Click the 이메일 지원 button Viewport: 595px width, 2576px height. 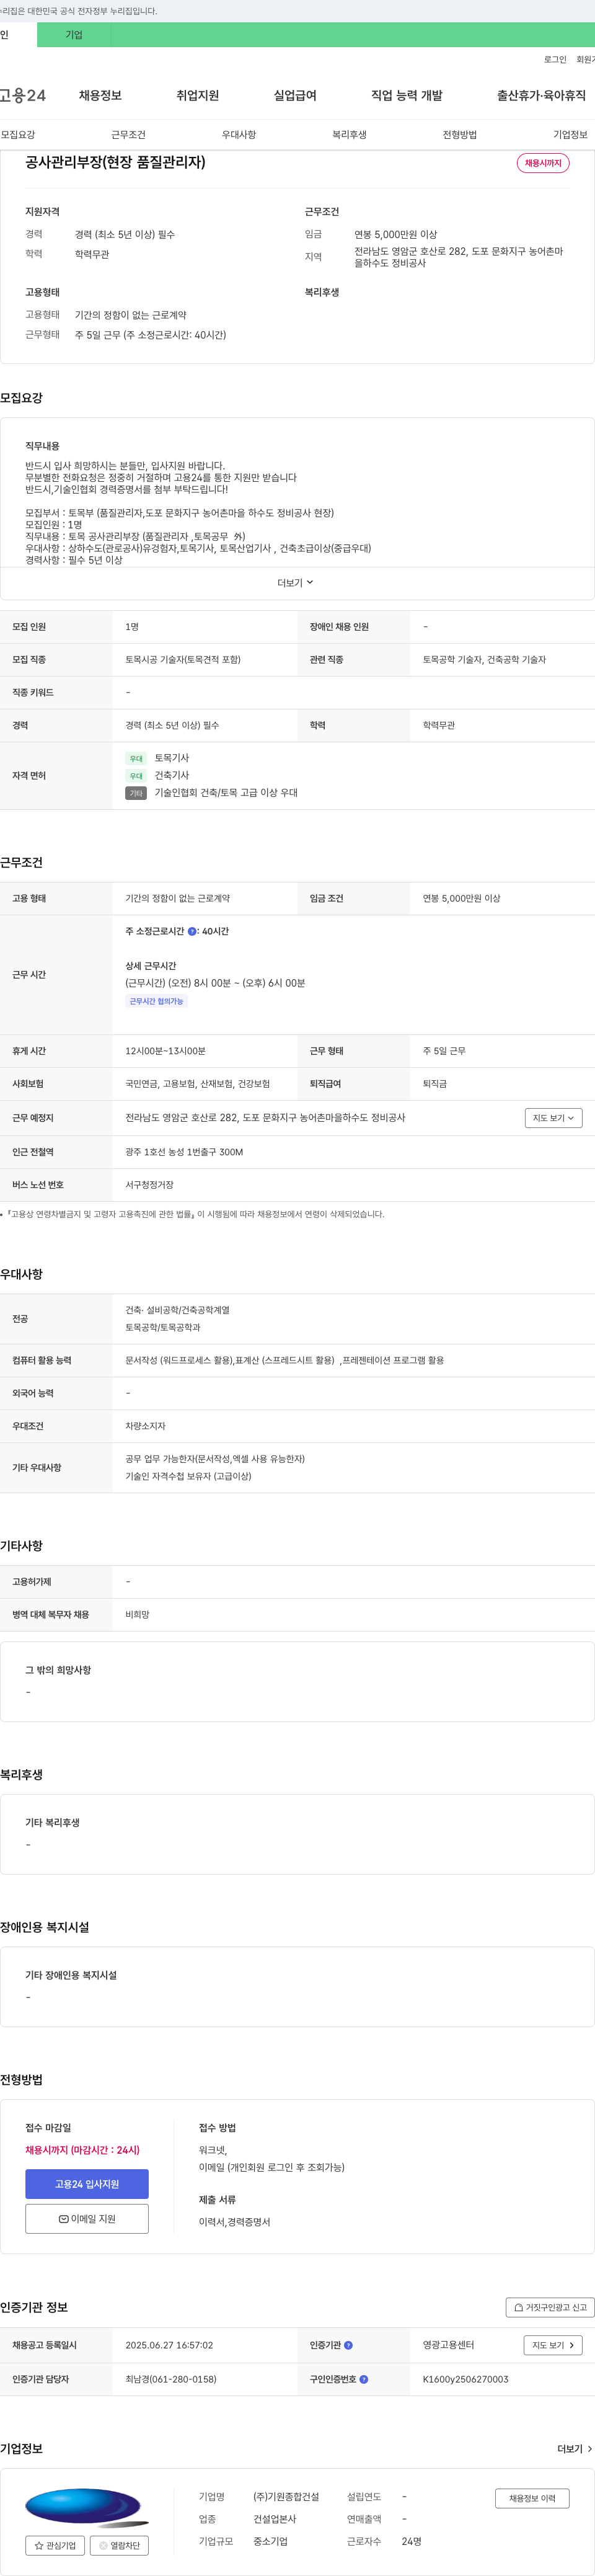click(87, 2219)
